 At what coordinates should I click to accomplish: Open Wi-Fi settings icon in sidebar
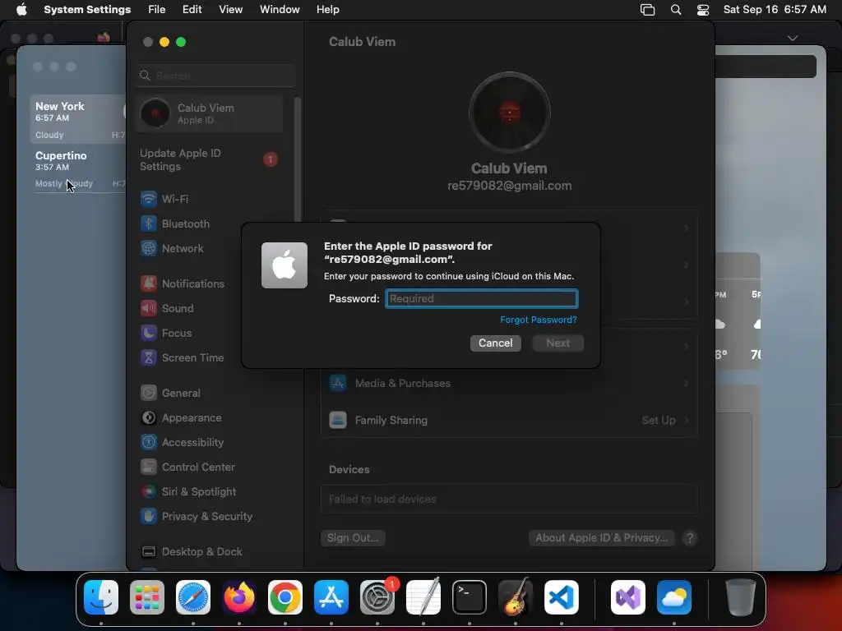click(149, 199)
